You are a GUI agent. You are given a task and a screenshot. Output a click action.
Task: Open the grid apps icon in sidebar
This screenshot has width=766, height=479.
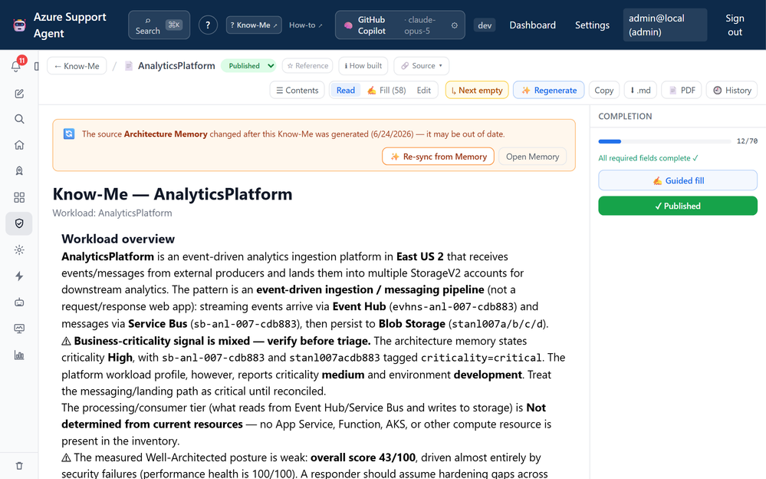click(x=19, y=197)
